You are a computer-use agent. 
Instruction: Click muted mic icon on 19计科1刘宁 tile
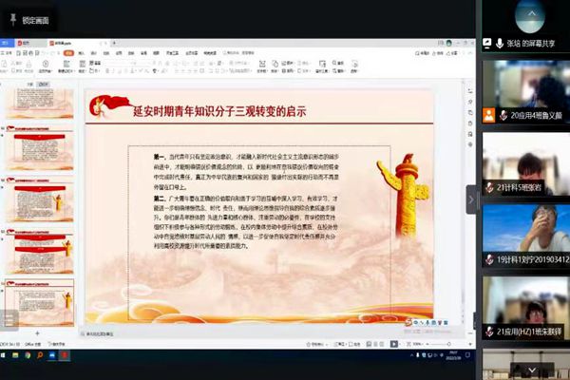[x=488, y=259]
